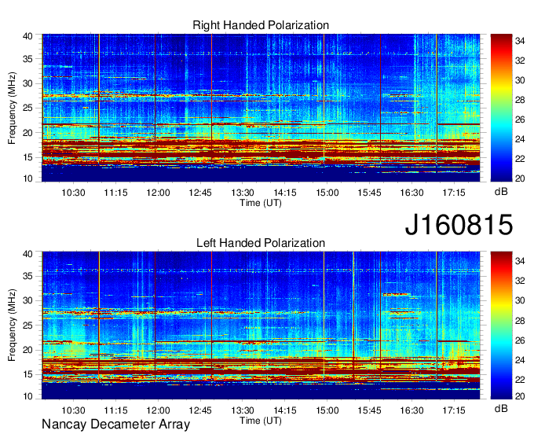Click the 14:15 time tick under Right Handed plot
The image size is (534, 434).
click(x=285, y=193)
